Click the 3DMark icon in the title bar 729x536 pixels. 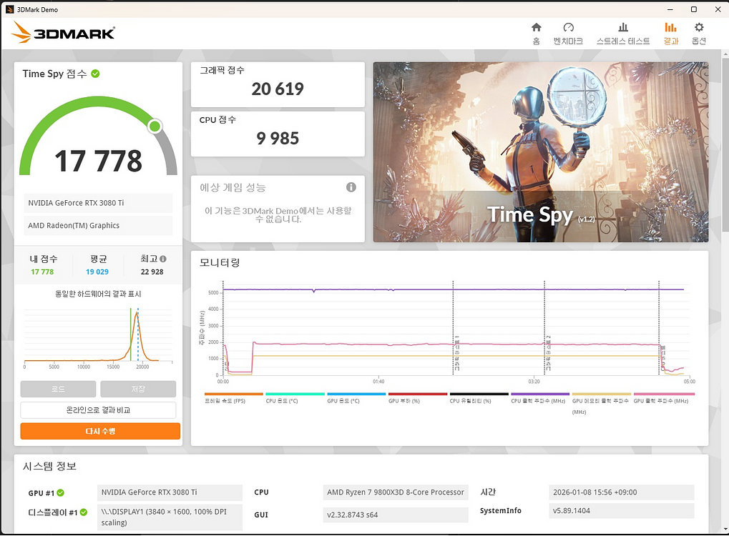(9, 9)
